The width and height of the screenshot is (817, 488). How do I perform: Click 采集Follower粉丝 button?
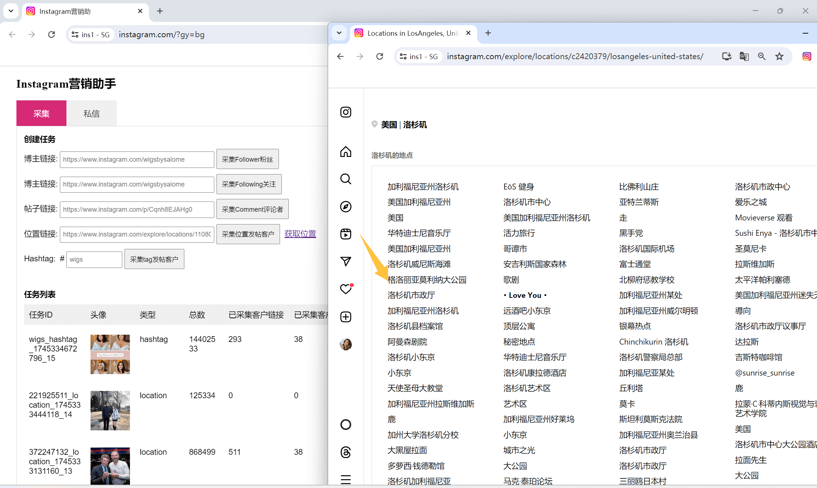(248, 159)
